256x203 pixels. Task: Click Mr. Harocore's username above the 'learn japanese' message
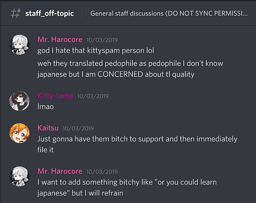(x=59, y=171)
